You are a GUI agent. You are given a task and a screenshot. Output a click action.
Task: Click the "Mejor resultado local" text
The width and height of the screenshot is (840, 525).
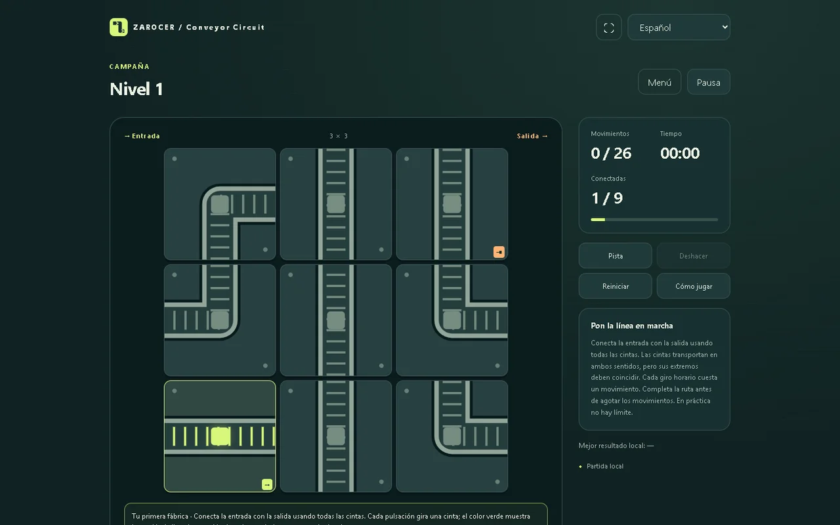pyautogui.click(x=616, y=446)
